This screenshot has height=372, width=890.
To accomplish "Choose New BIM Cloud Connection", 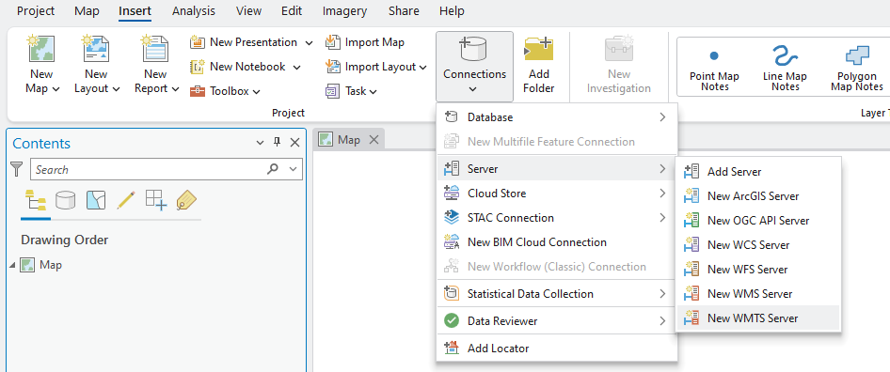I will [557, 242].
